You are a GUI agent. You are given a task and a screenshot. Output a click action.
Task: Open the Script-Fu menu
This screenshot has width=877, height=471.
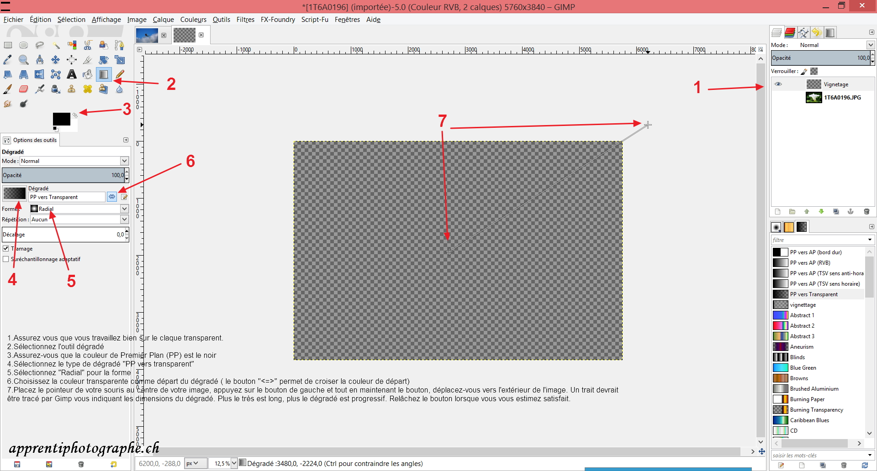(315, 20)
